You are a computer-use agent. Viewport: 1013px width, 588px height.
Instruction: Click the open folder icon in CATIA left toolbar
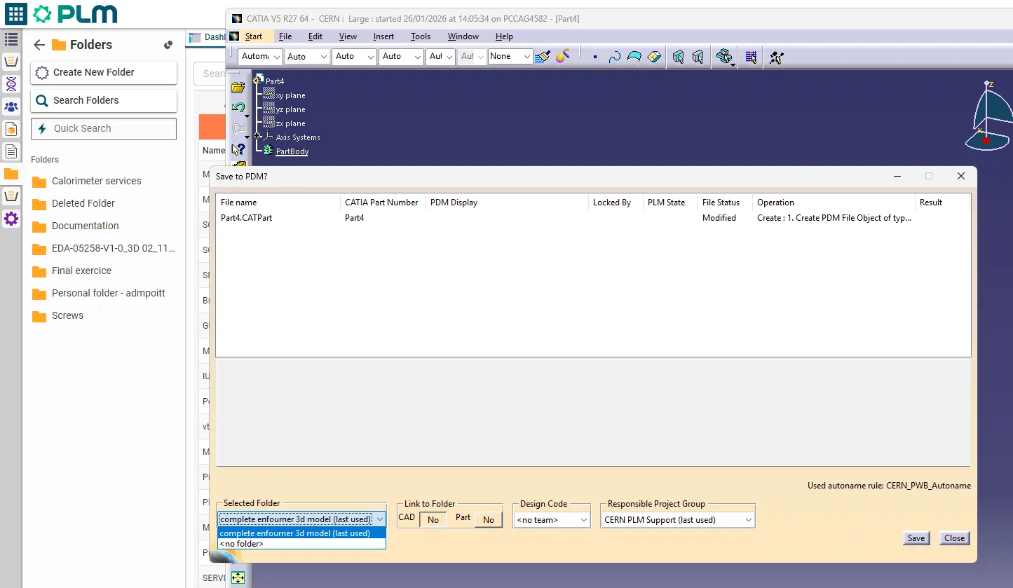coord(238,88)
